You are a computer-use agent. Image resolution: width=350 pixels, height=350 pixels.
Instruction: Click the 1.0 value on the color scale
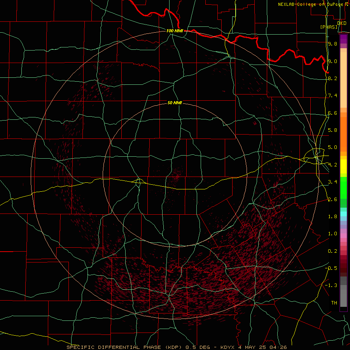click(332, 234)
